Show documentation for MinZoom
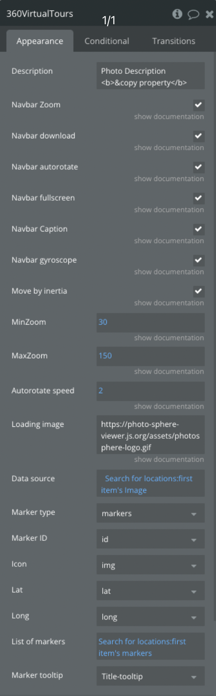Viewport: 216px width, 696px height. pyautogui.click(x=169, y=338)
